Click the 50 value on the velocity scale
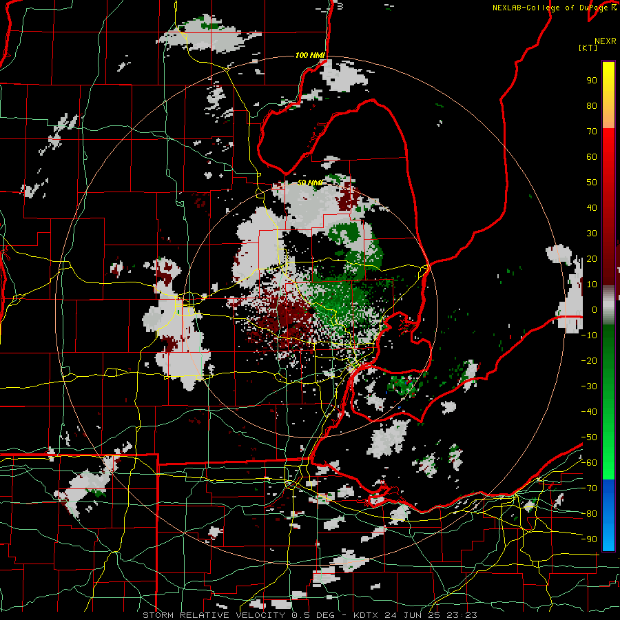 click(592, 183)
